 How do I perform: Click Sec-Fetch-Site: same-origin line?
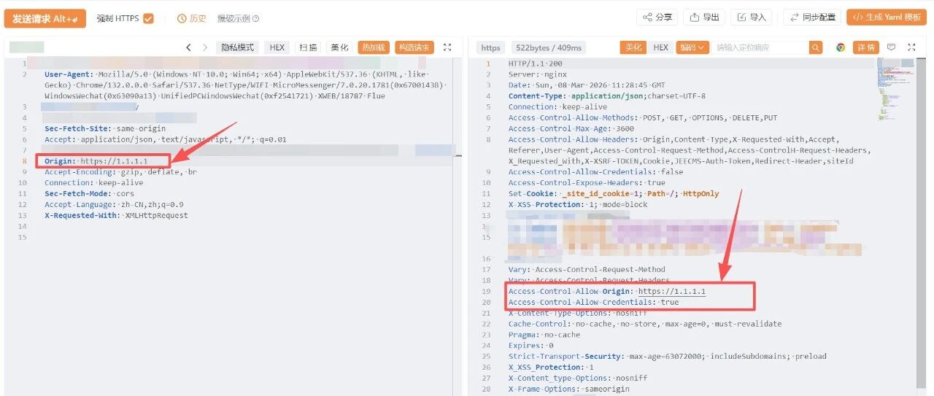[x=105, y=128]
